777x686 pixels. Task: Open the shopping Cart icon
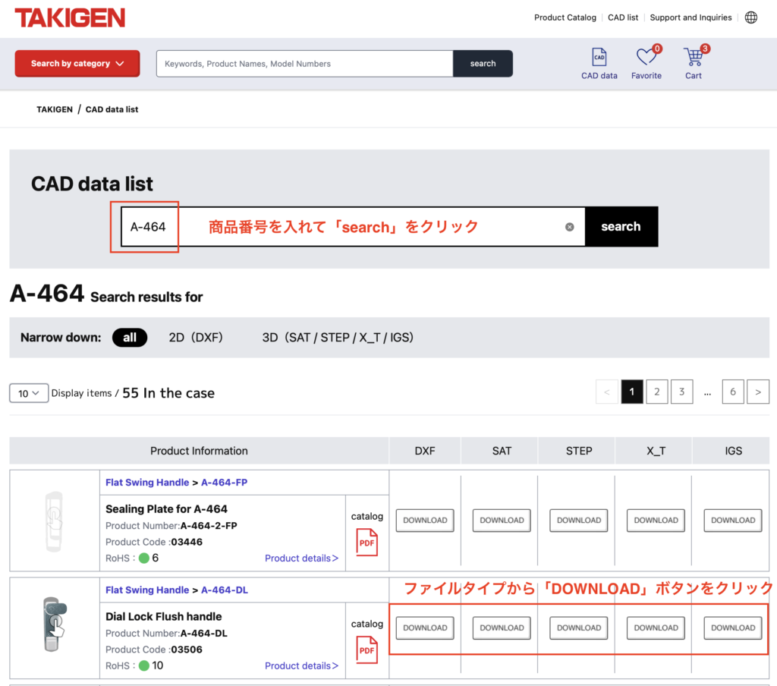click(693, 58)
